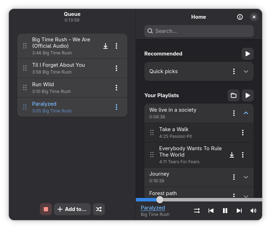This screenshot has height=229, width=271.
Task: Play the Recommended section
Action: coord(247,54)
